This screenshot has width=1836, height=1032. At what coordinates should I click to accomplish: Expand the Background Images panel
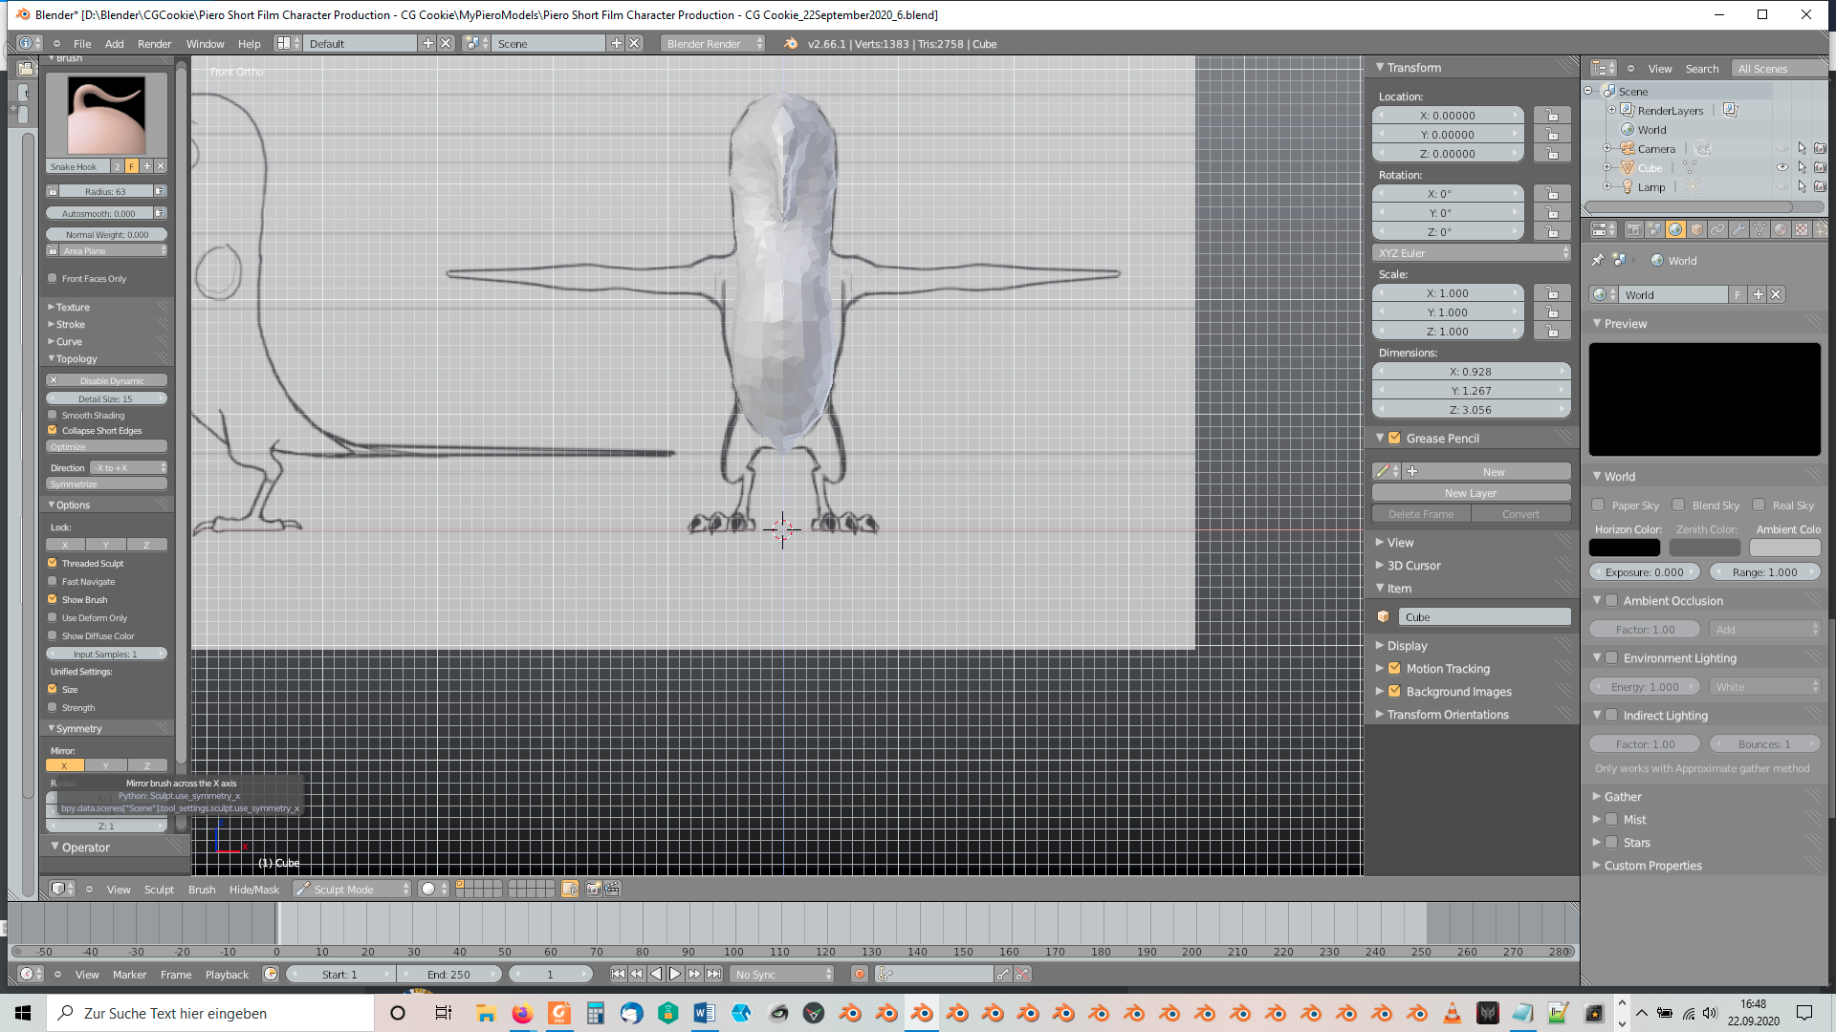point(1379,692)
